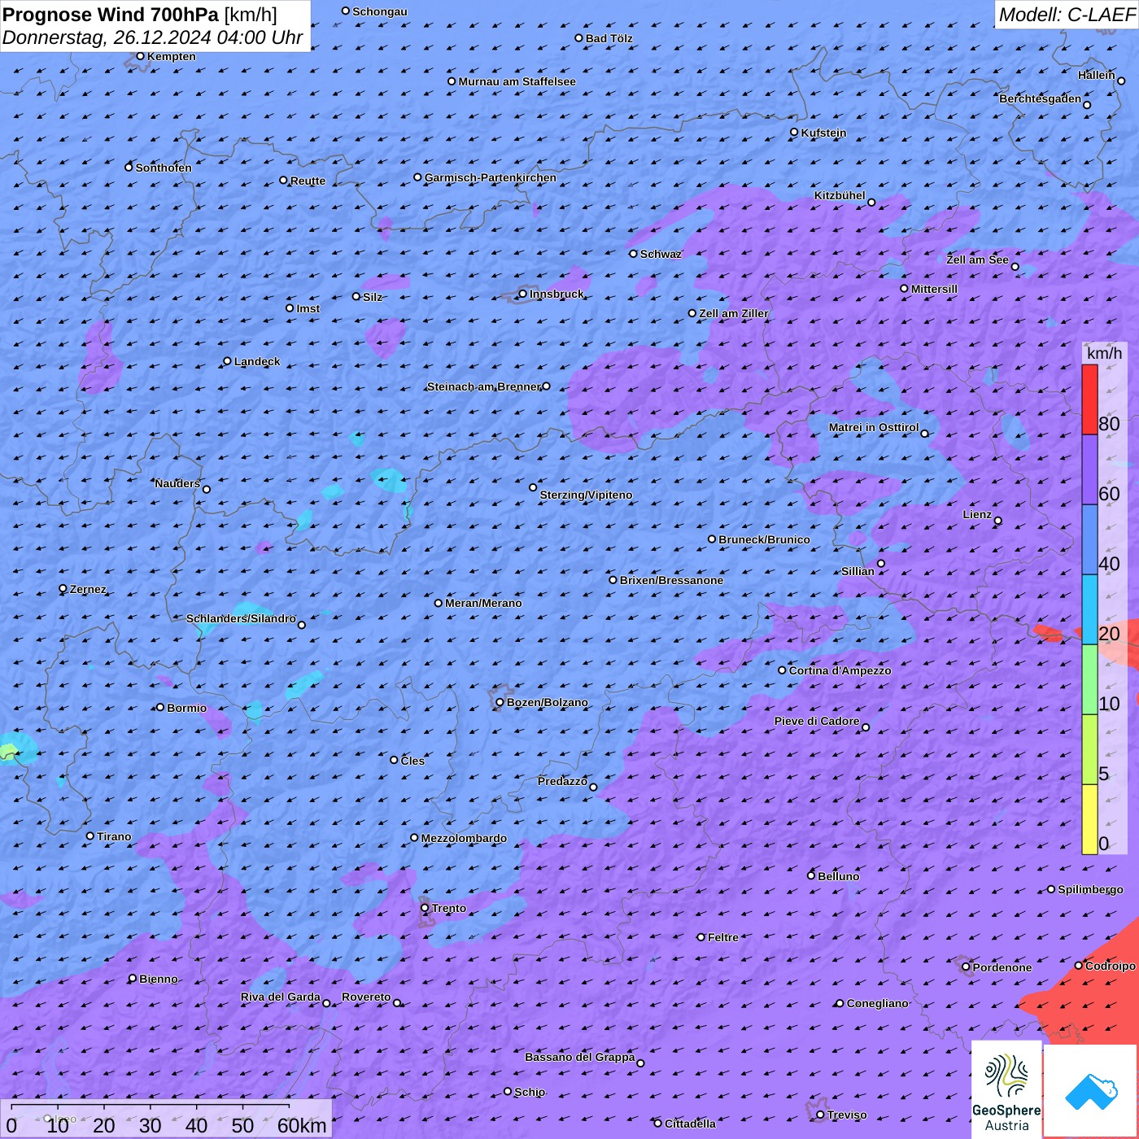
Task: Click the 'km/h' legend heading
Action: point(1104,352)
